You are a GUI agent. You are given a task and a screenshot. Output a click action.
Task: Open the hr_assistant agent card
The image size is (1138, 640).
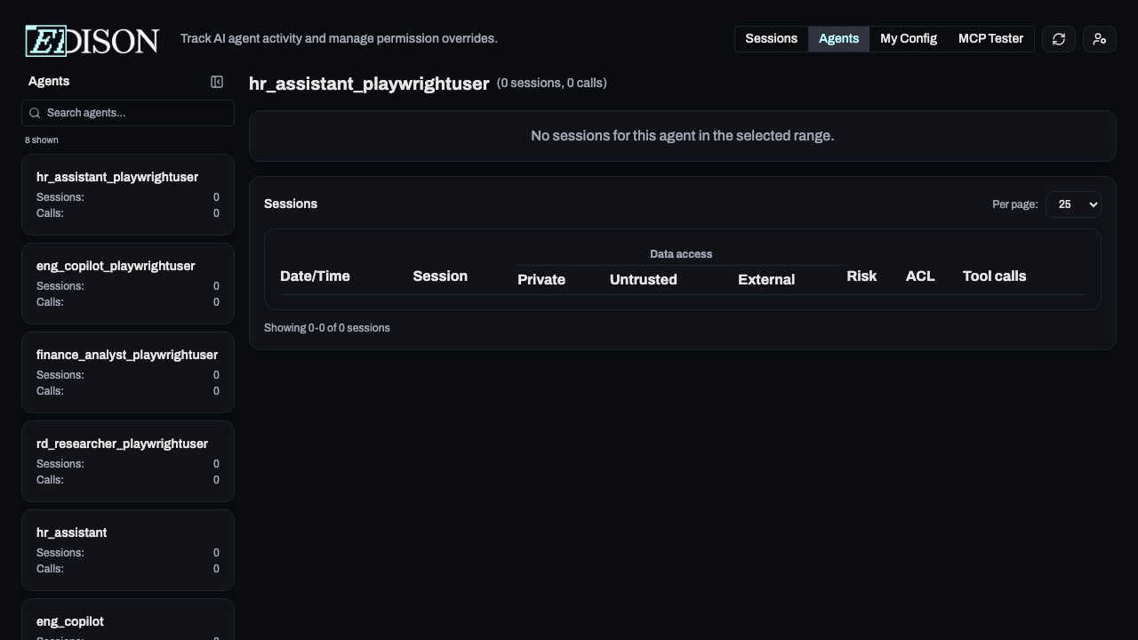point(128,549)
